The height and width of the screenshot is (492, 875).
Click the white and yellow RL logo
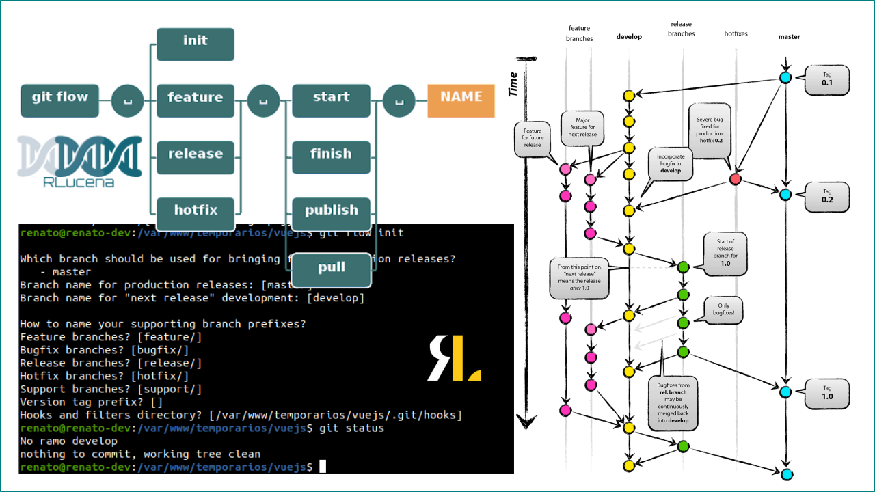pyautogui.click(x=455, y=358)
